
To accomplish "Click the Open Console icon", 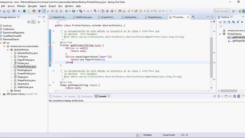I will 226,96.
